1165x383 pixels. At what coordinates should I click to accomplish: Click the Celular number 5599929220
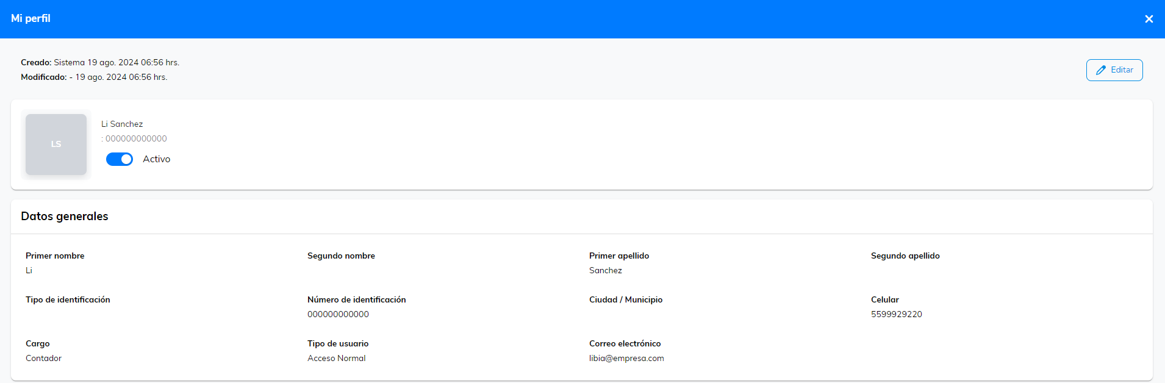point(896,315)
